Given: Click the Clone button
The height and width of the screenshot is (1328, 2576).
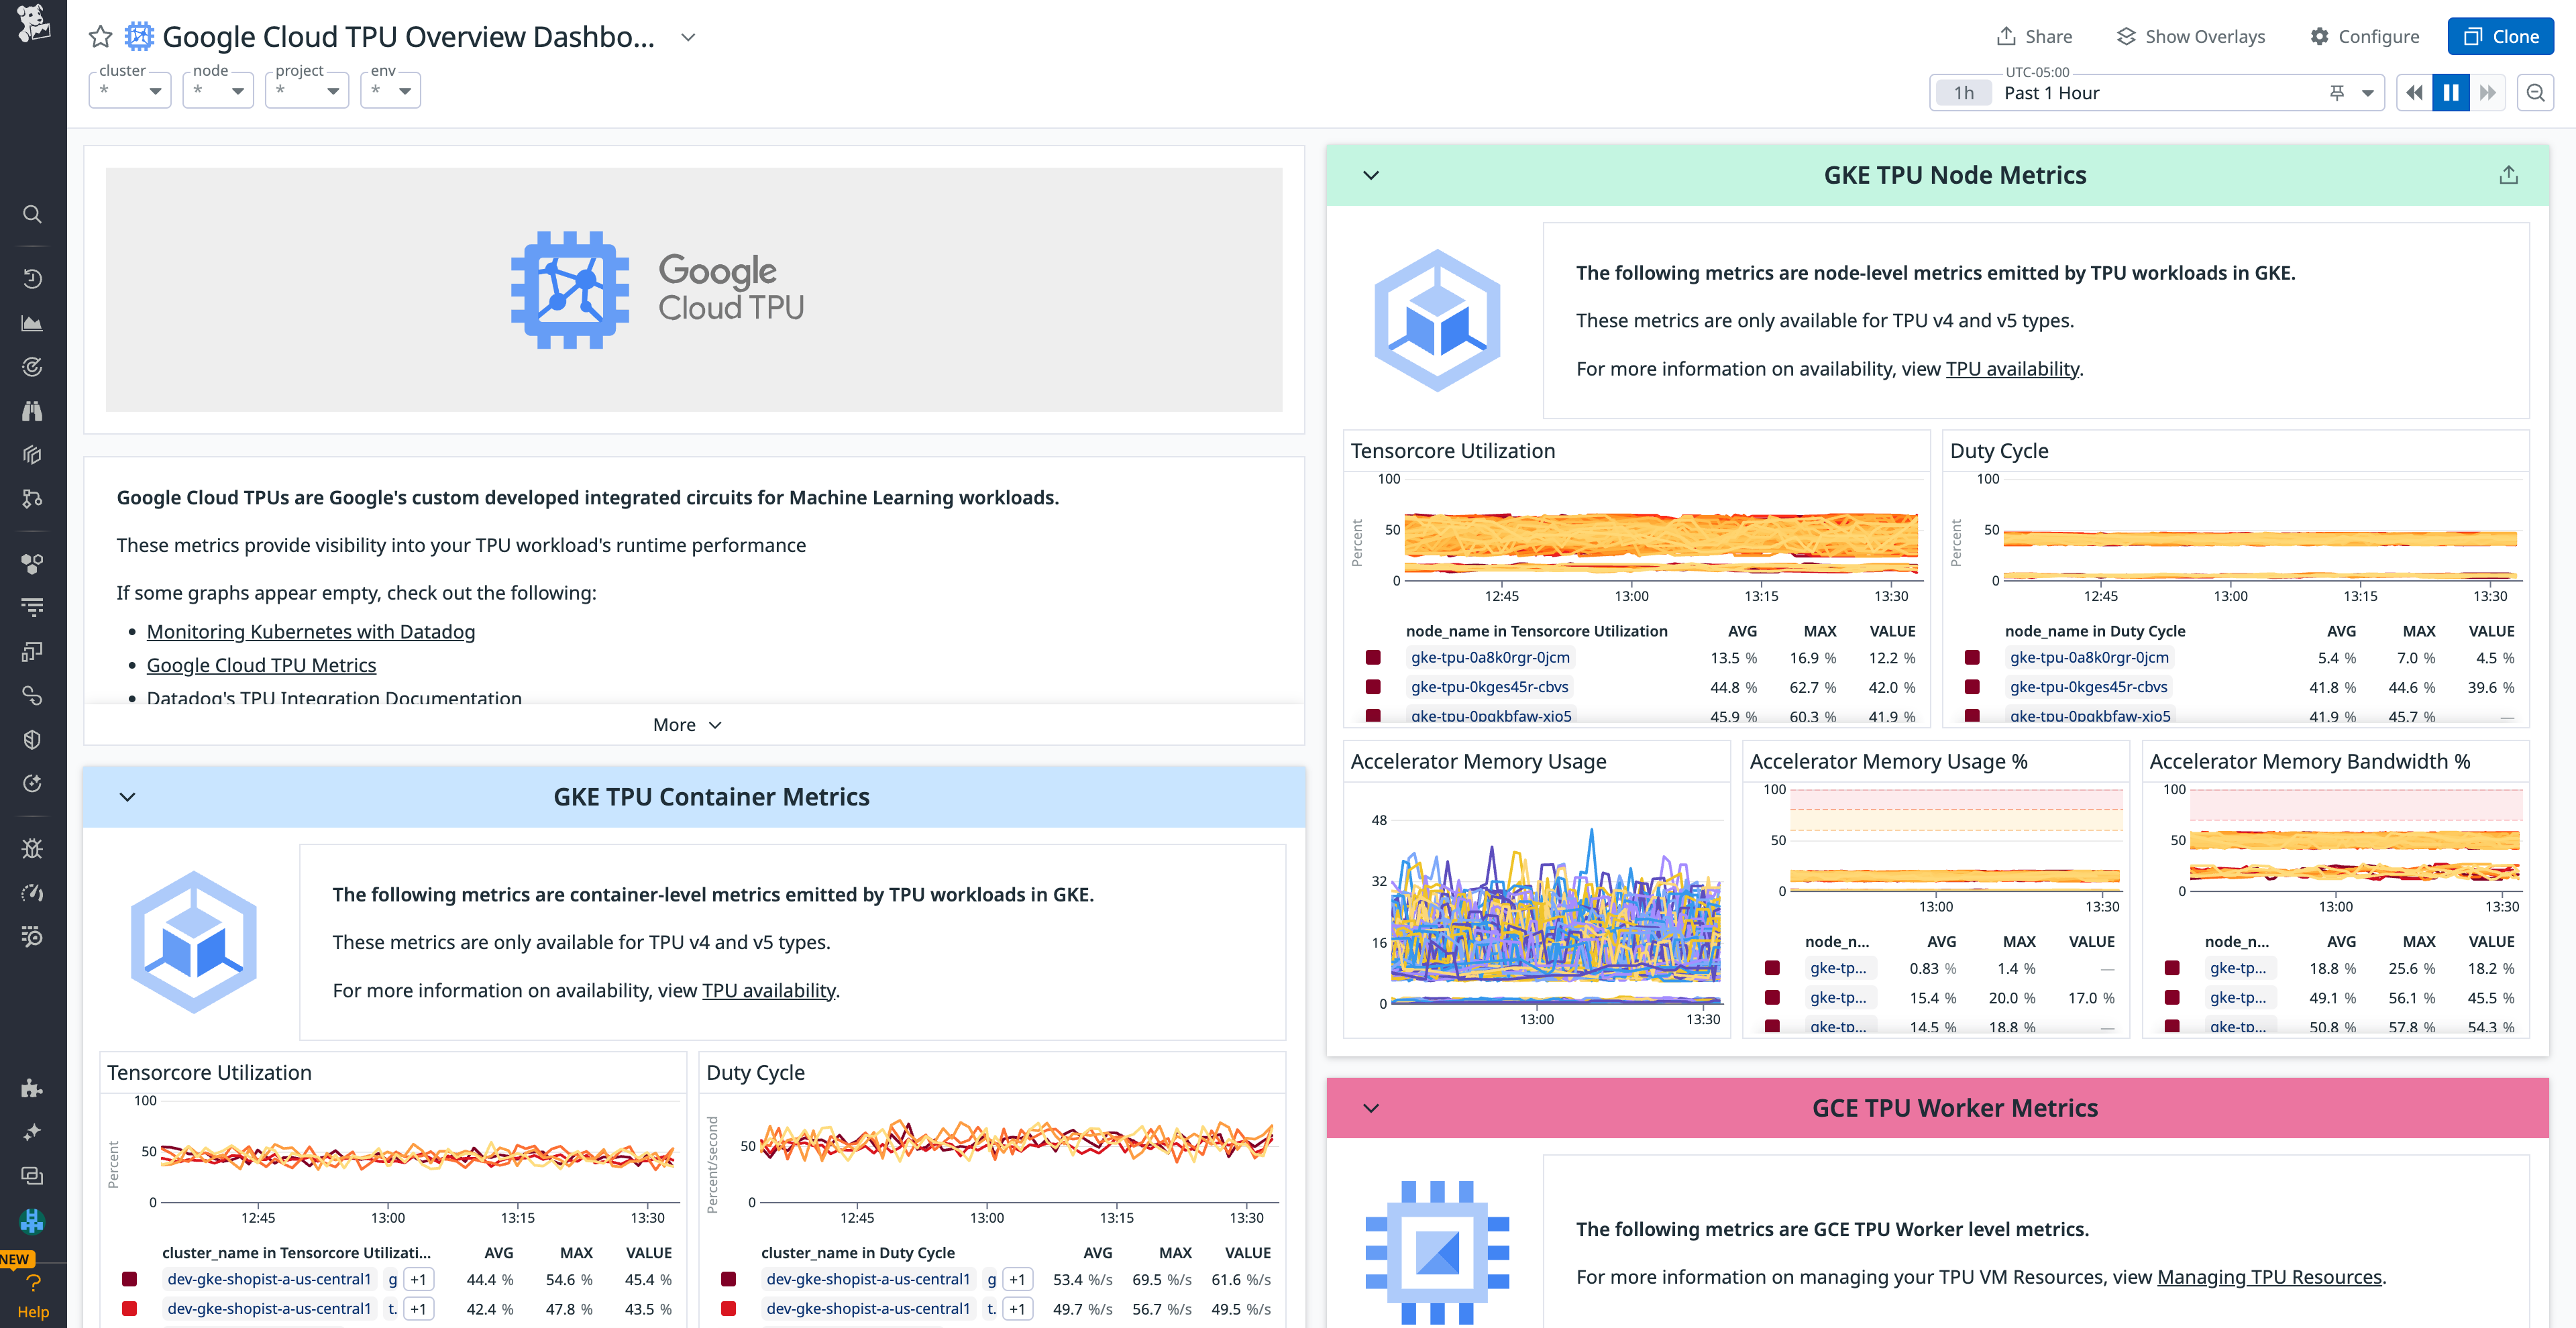Looking at the screenshot, I should tap(2500, 36).
